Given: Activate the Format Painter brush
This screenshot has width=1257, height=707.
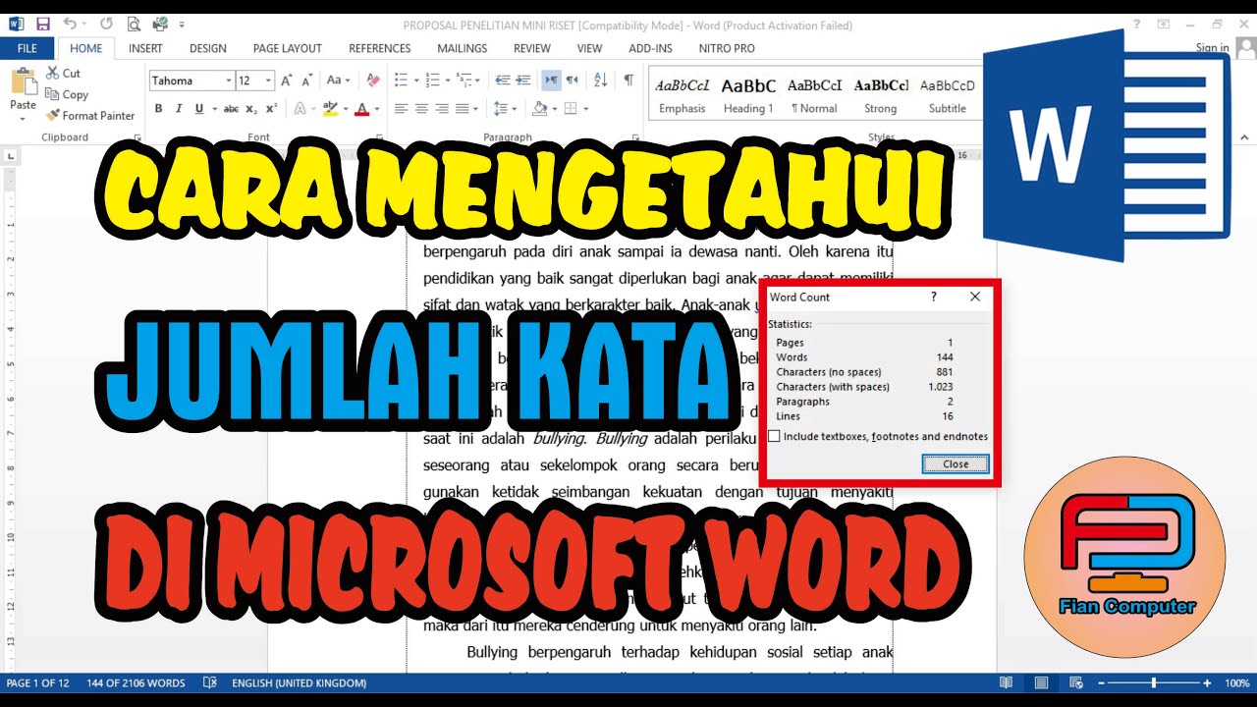Looking at the screenshot, I should [x=52, y=115].
